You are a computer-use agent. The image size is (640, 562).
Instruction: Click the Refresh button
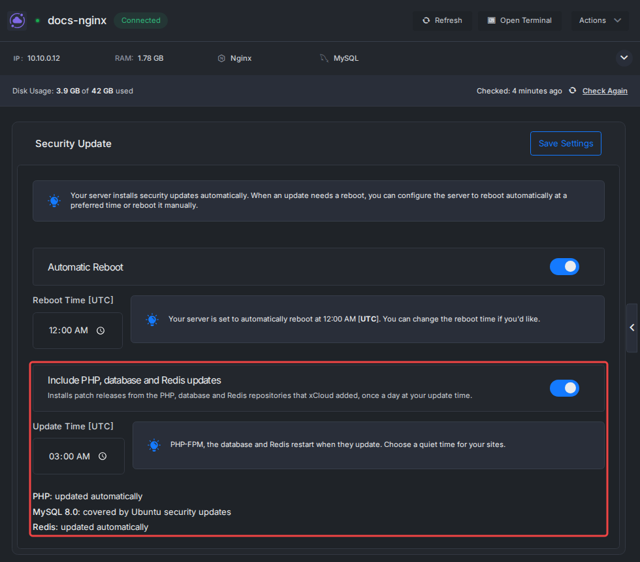click(442, 20)
